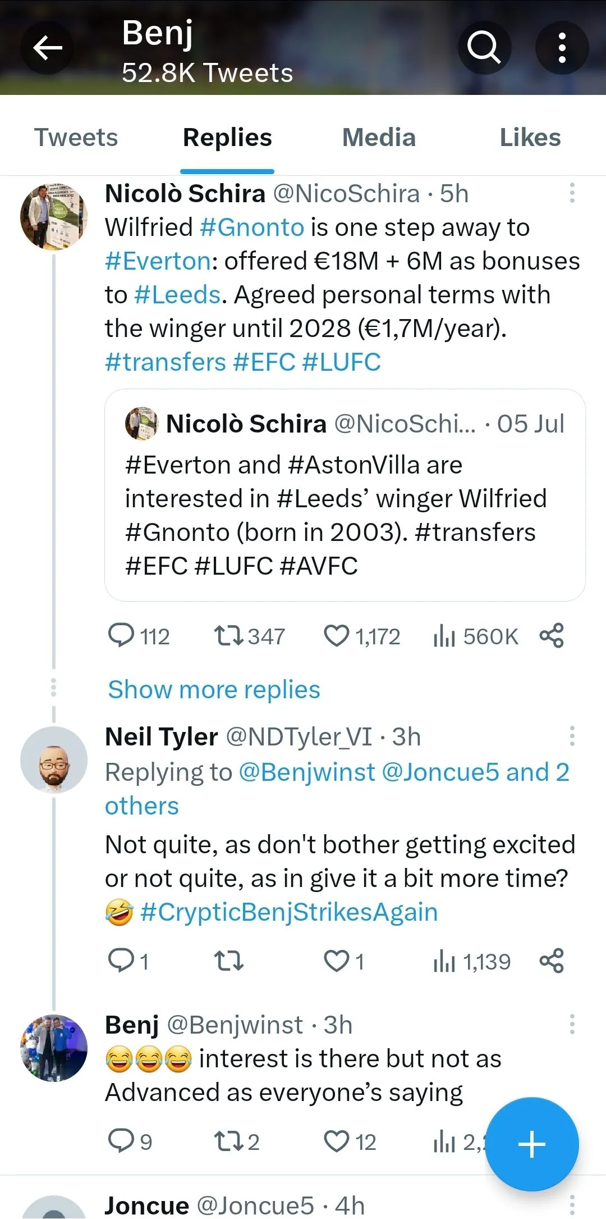Image resolution: width=606 pixels, height=1219 pixels.
Task: View analytics of Nicolò Schira's 560K-view tweet
Action: (x=444, y=636)
